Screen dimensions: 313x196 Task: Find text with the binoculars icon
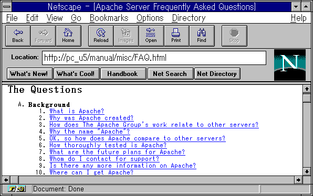click(x=202, y=36)
